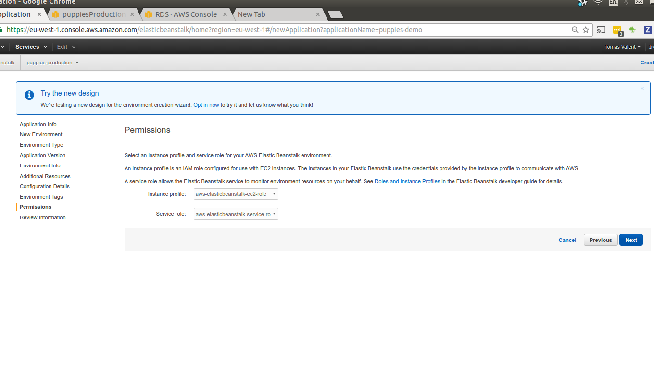The width and height of the screenshot is (654, 368).
Task: Go to the Environment Info step
Action: pos(40,165)
